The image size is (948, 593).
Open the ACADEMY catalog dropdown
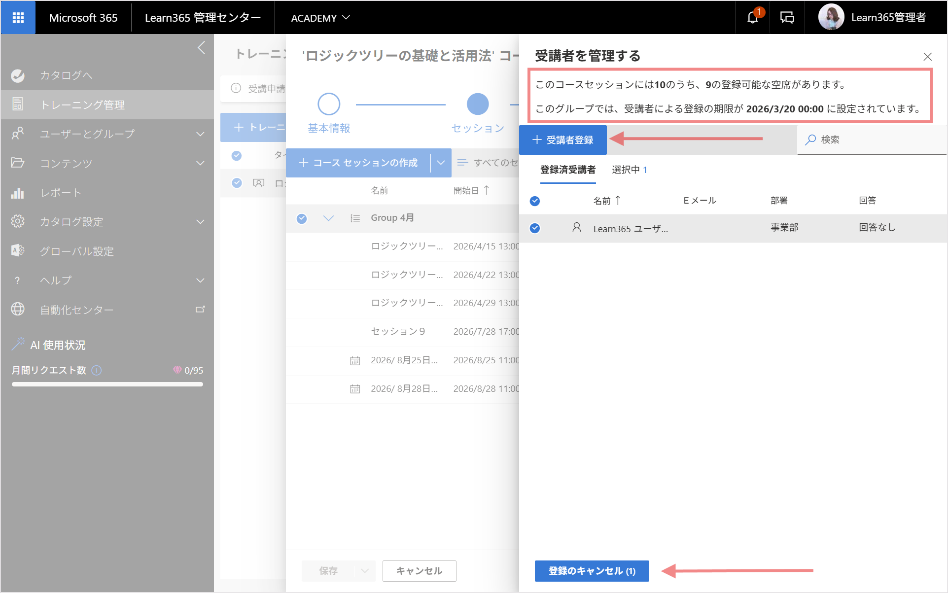pyautogui.click(x=320, y=18)
